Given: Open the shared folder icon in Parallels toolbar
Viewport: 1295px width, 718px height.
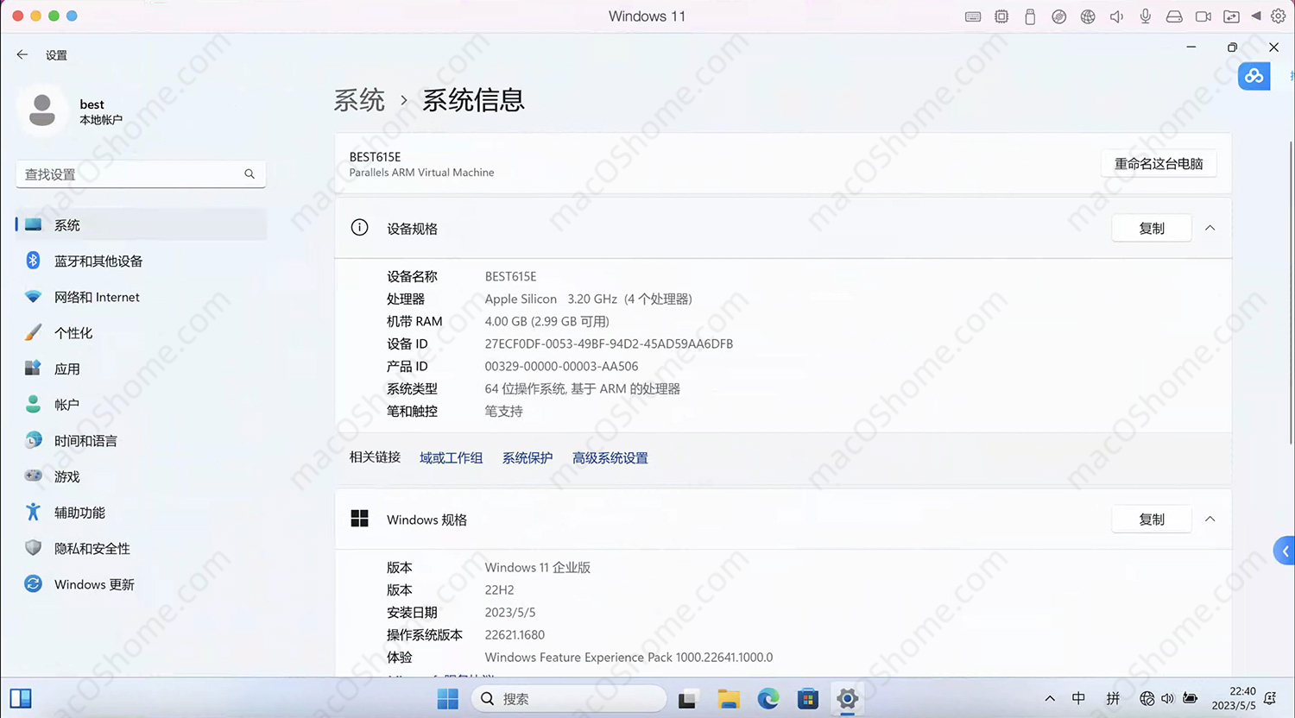Looking at the screenshot, I should pyautogui.click(x=1231, y=16).
